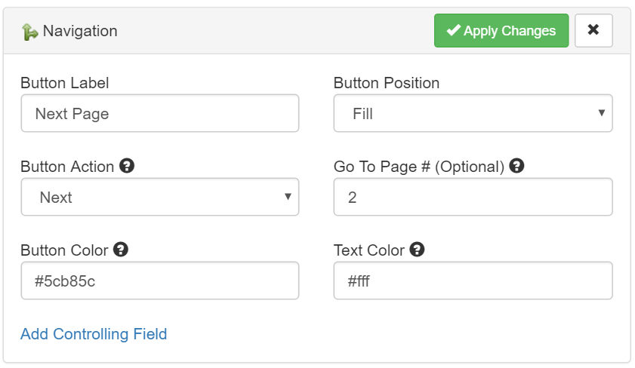635x368 pixels.
Task: Click into the Button Label text field
Action: (x=160, y=114)
